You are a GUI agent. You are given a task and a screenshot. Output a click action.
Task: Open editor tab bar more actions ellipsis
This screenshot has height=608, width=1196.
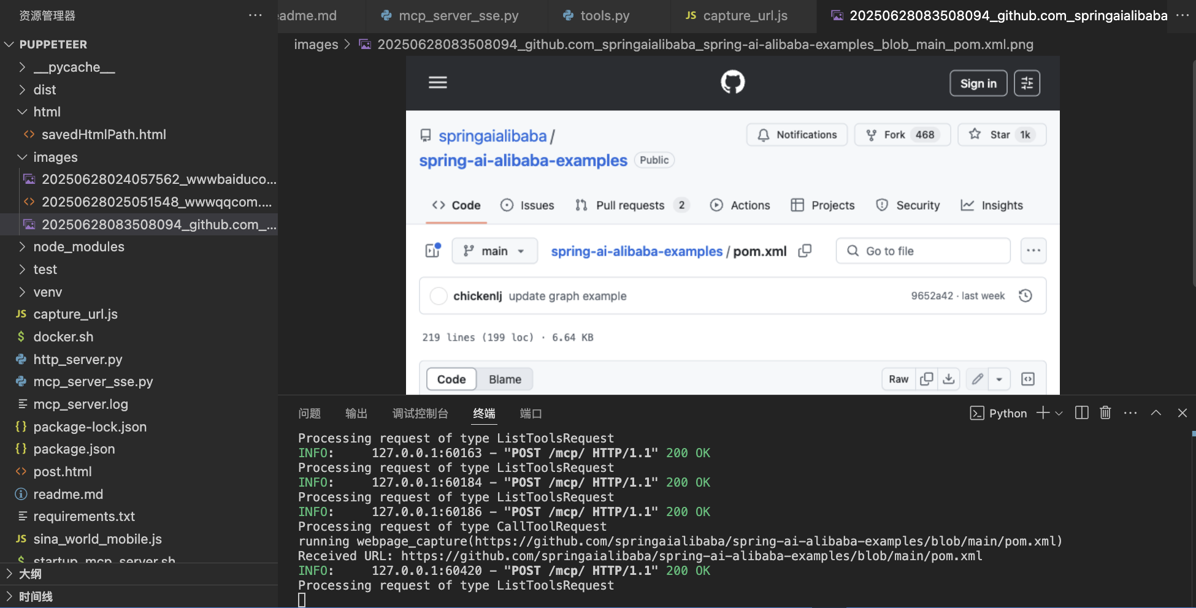[1182, 15]
